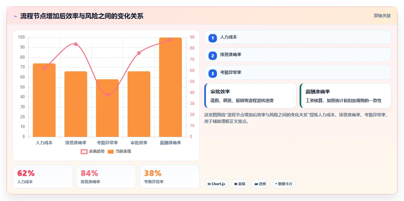The width and height of the screenshot is (404, 201).
Task: Click the trend line point above 人力成本
Action: tap(44, 68)
